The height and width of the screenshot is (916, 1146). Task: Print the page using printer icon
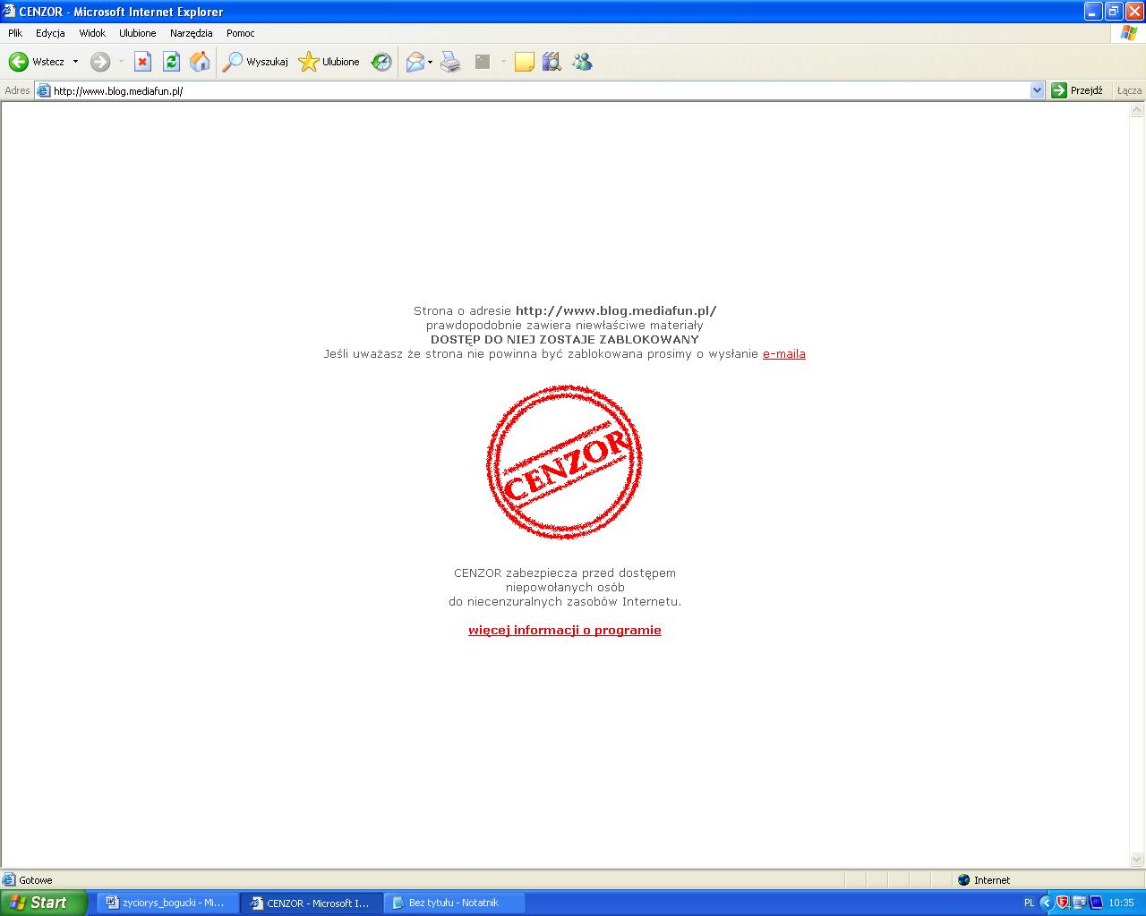point(450,62)
